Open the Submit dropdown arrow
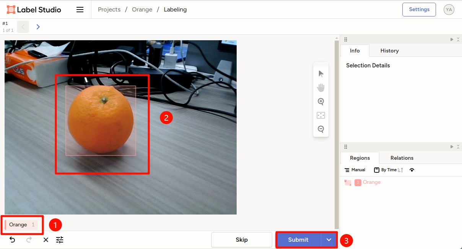 [x=329, y=240]
